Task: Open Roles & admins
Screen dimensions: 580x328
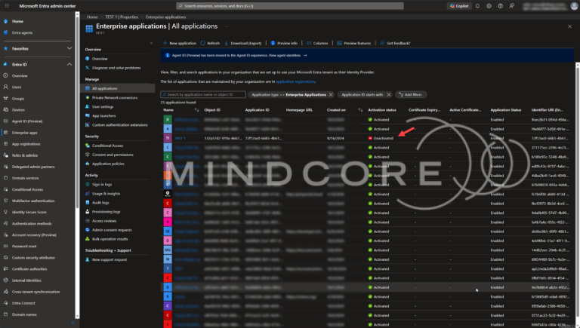Action: [x=24, y=155]
